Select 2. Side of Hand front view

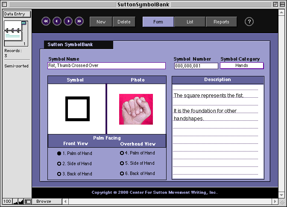74,163
